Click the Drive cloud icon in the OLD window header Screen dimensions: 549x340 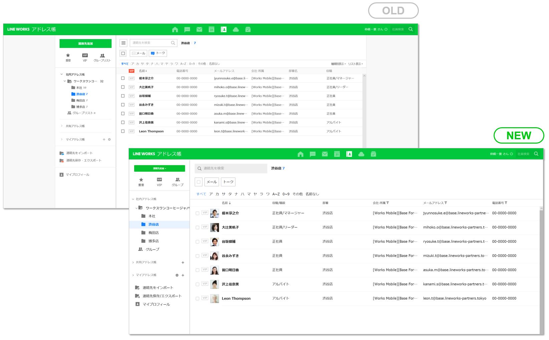(x=236, y=29)
